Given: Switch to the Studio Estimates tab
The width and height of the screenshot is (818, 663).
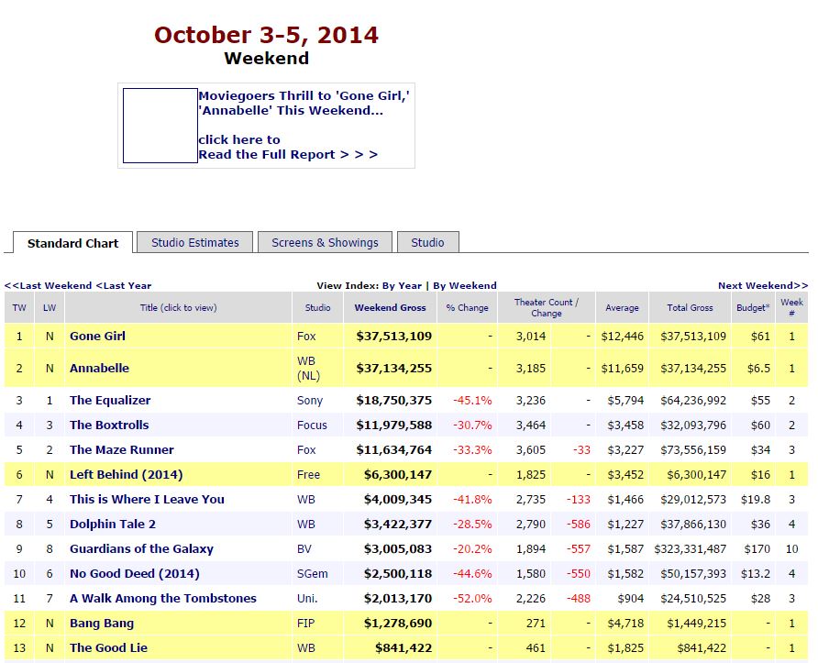Looking at the screenshot, I should [194, 242].
